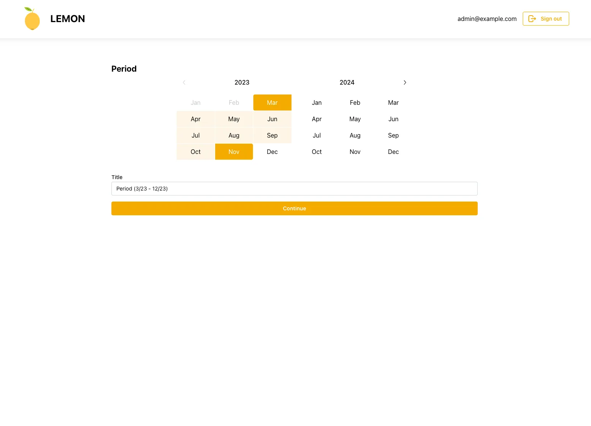Screen dimensions: 591x426
Task: Click the left chevron to go back a year
Action: click(184, 82)
